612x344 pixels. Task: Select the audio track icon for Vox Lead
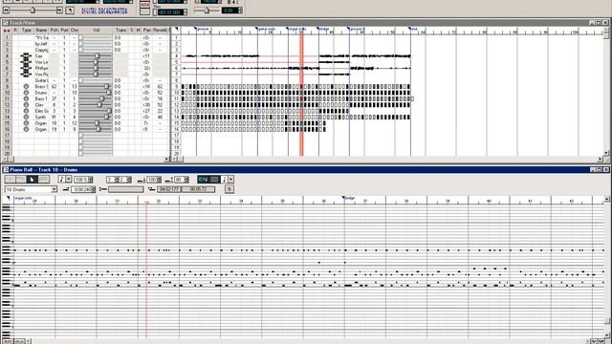click(26, 62)
